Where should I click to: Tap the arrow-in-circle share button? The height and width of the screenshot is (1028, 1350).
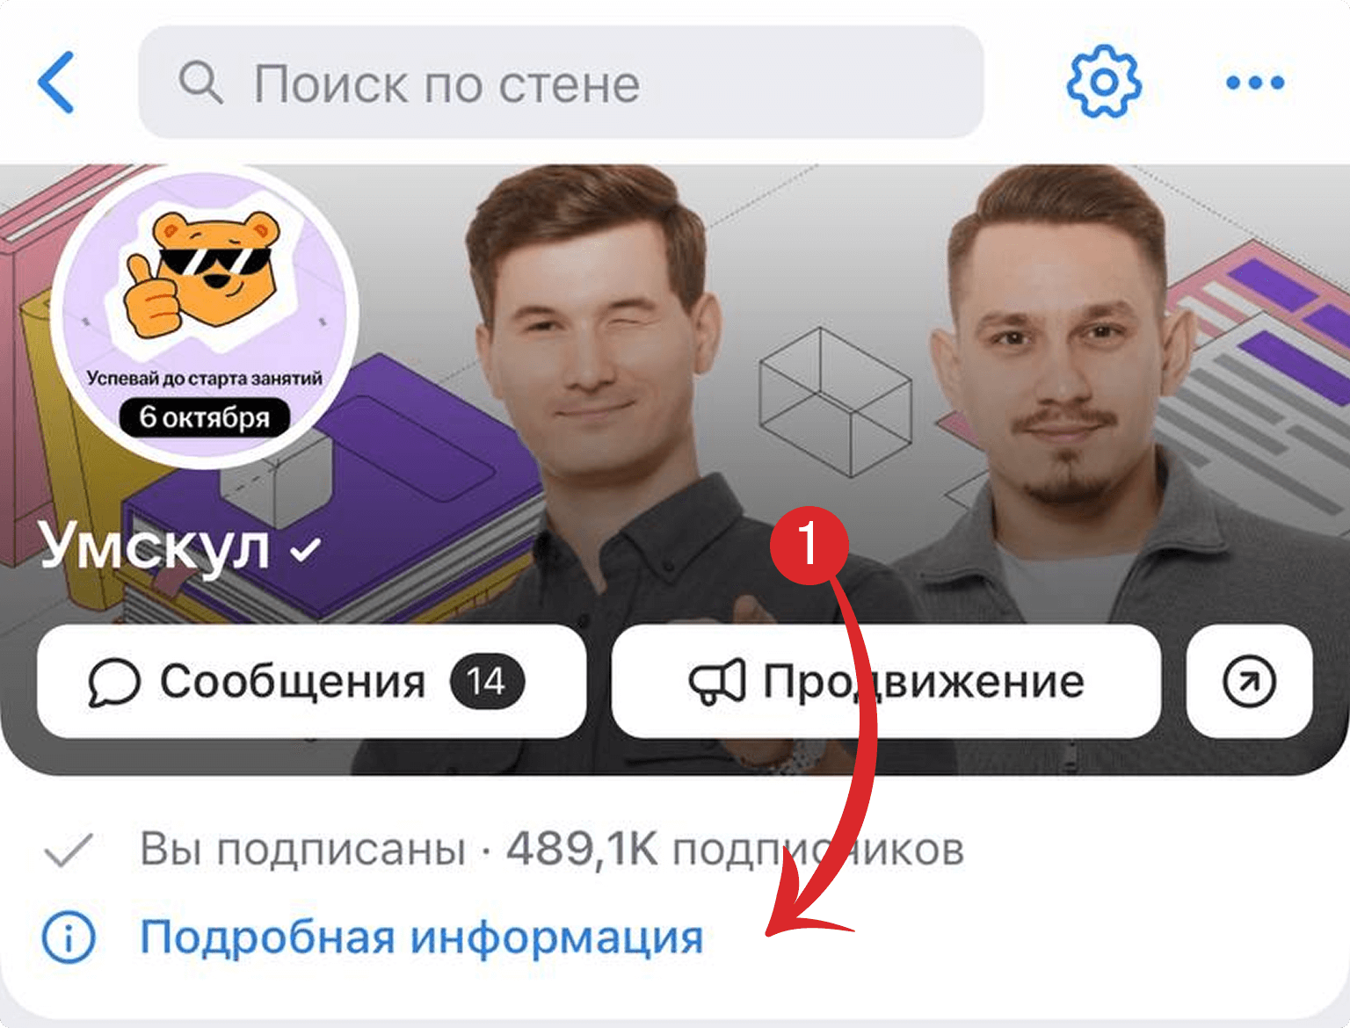(1250, 682)
